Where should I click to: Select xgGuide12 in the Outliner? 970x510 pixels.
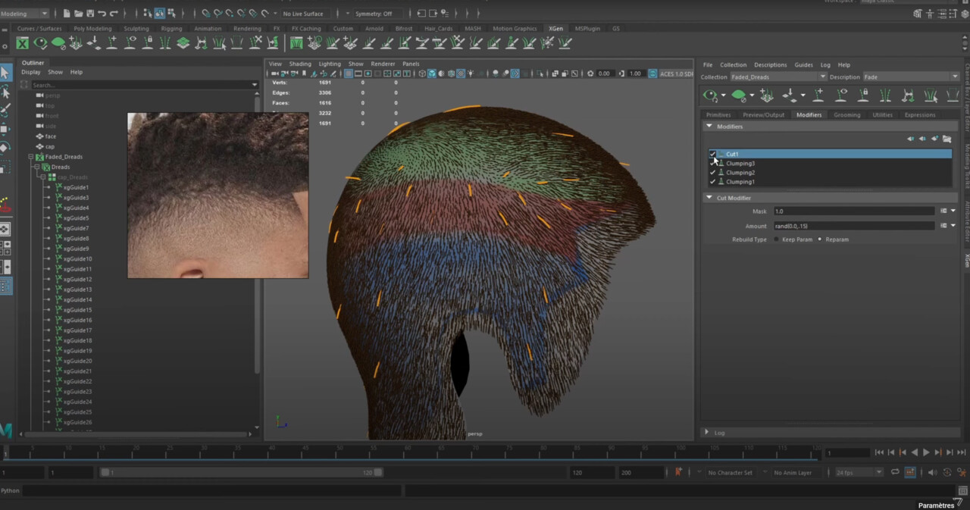[77, 280]
